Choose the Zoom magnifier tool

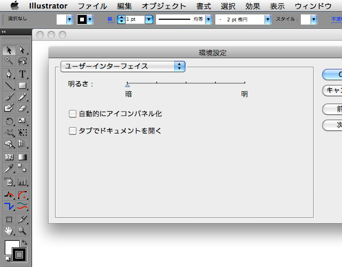tap(22, 231)
